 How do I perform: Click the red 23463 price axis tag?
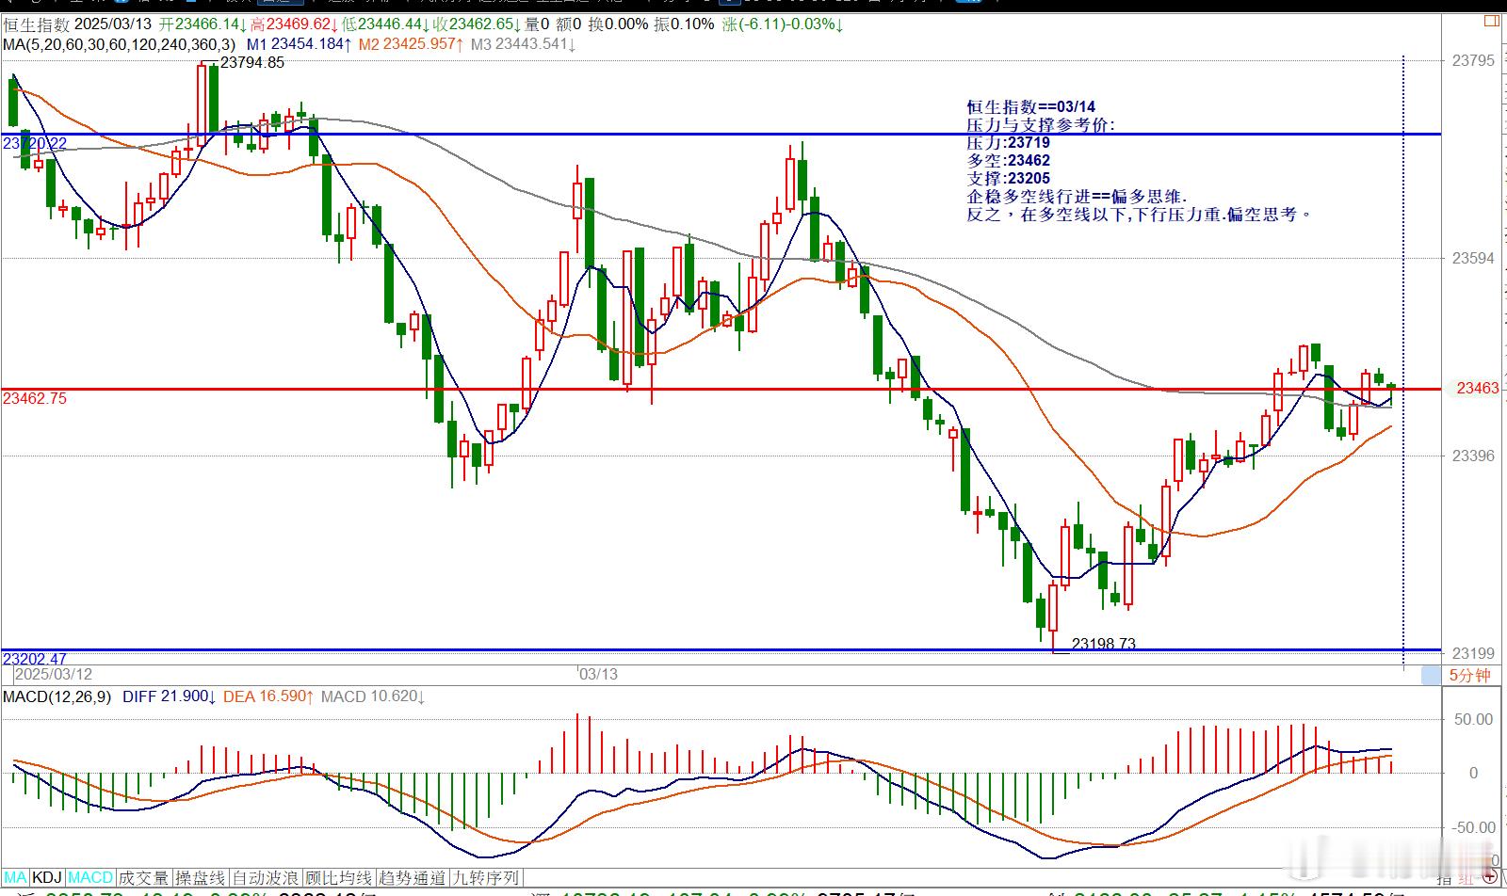[x=1477, y=388]
